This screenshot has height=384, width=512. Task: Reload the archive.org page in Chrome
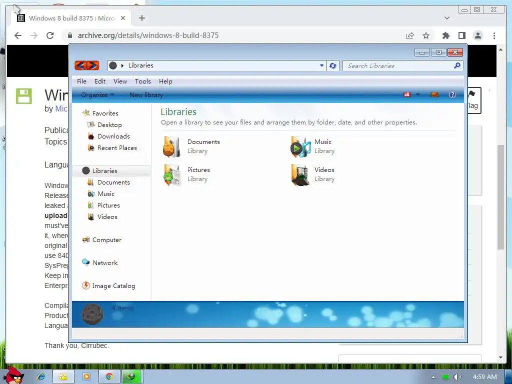tap(50, 35)
